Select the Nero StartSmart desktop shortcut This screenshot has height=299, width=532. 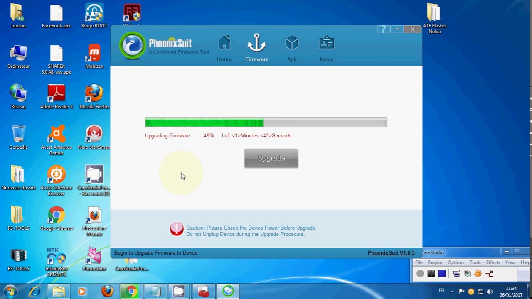tap(94, 137)
